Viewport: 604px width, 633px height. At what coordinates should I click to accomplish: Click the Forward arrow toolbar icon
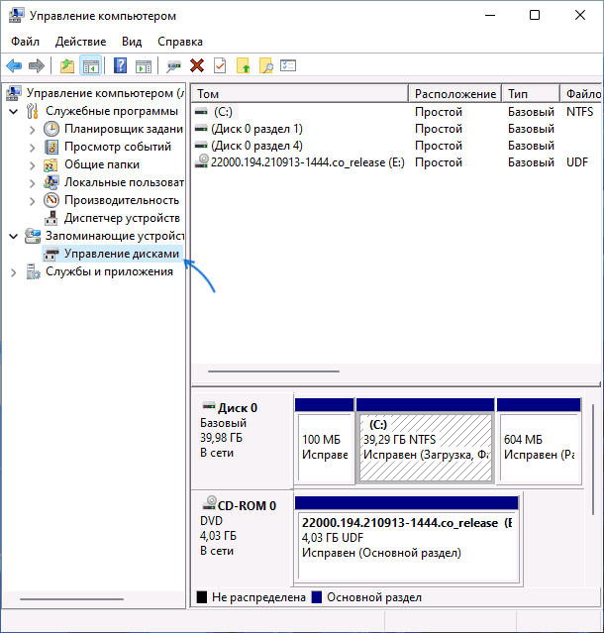[37, 65]
